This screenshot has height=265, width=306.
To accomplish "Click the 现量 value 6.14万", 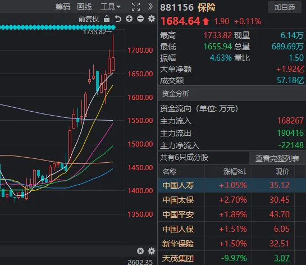I will [292, 35].
